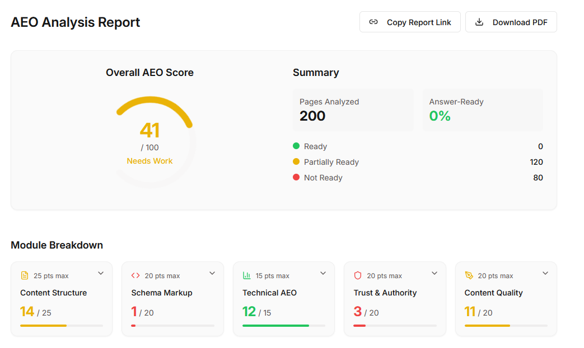The width and height of the screenshot is (584, 348).
Task: Click the code brackets icon on Schema Markup
Action: 136,275
